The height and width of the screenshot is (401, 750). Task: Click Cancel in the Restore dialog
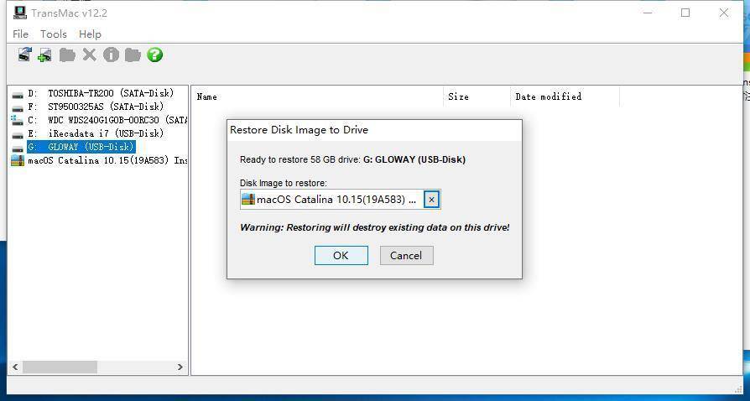407,256
